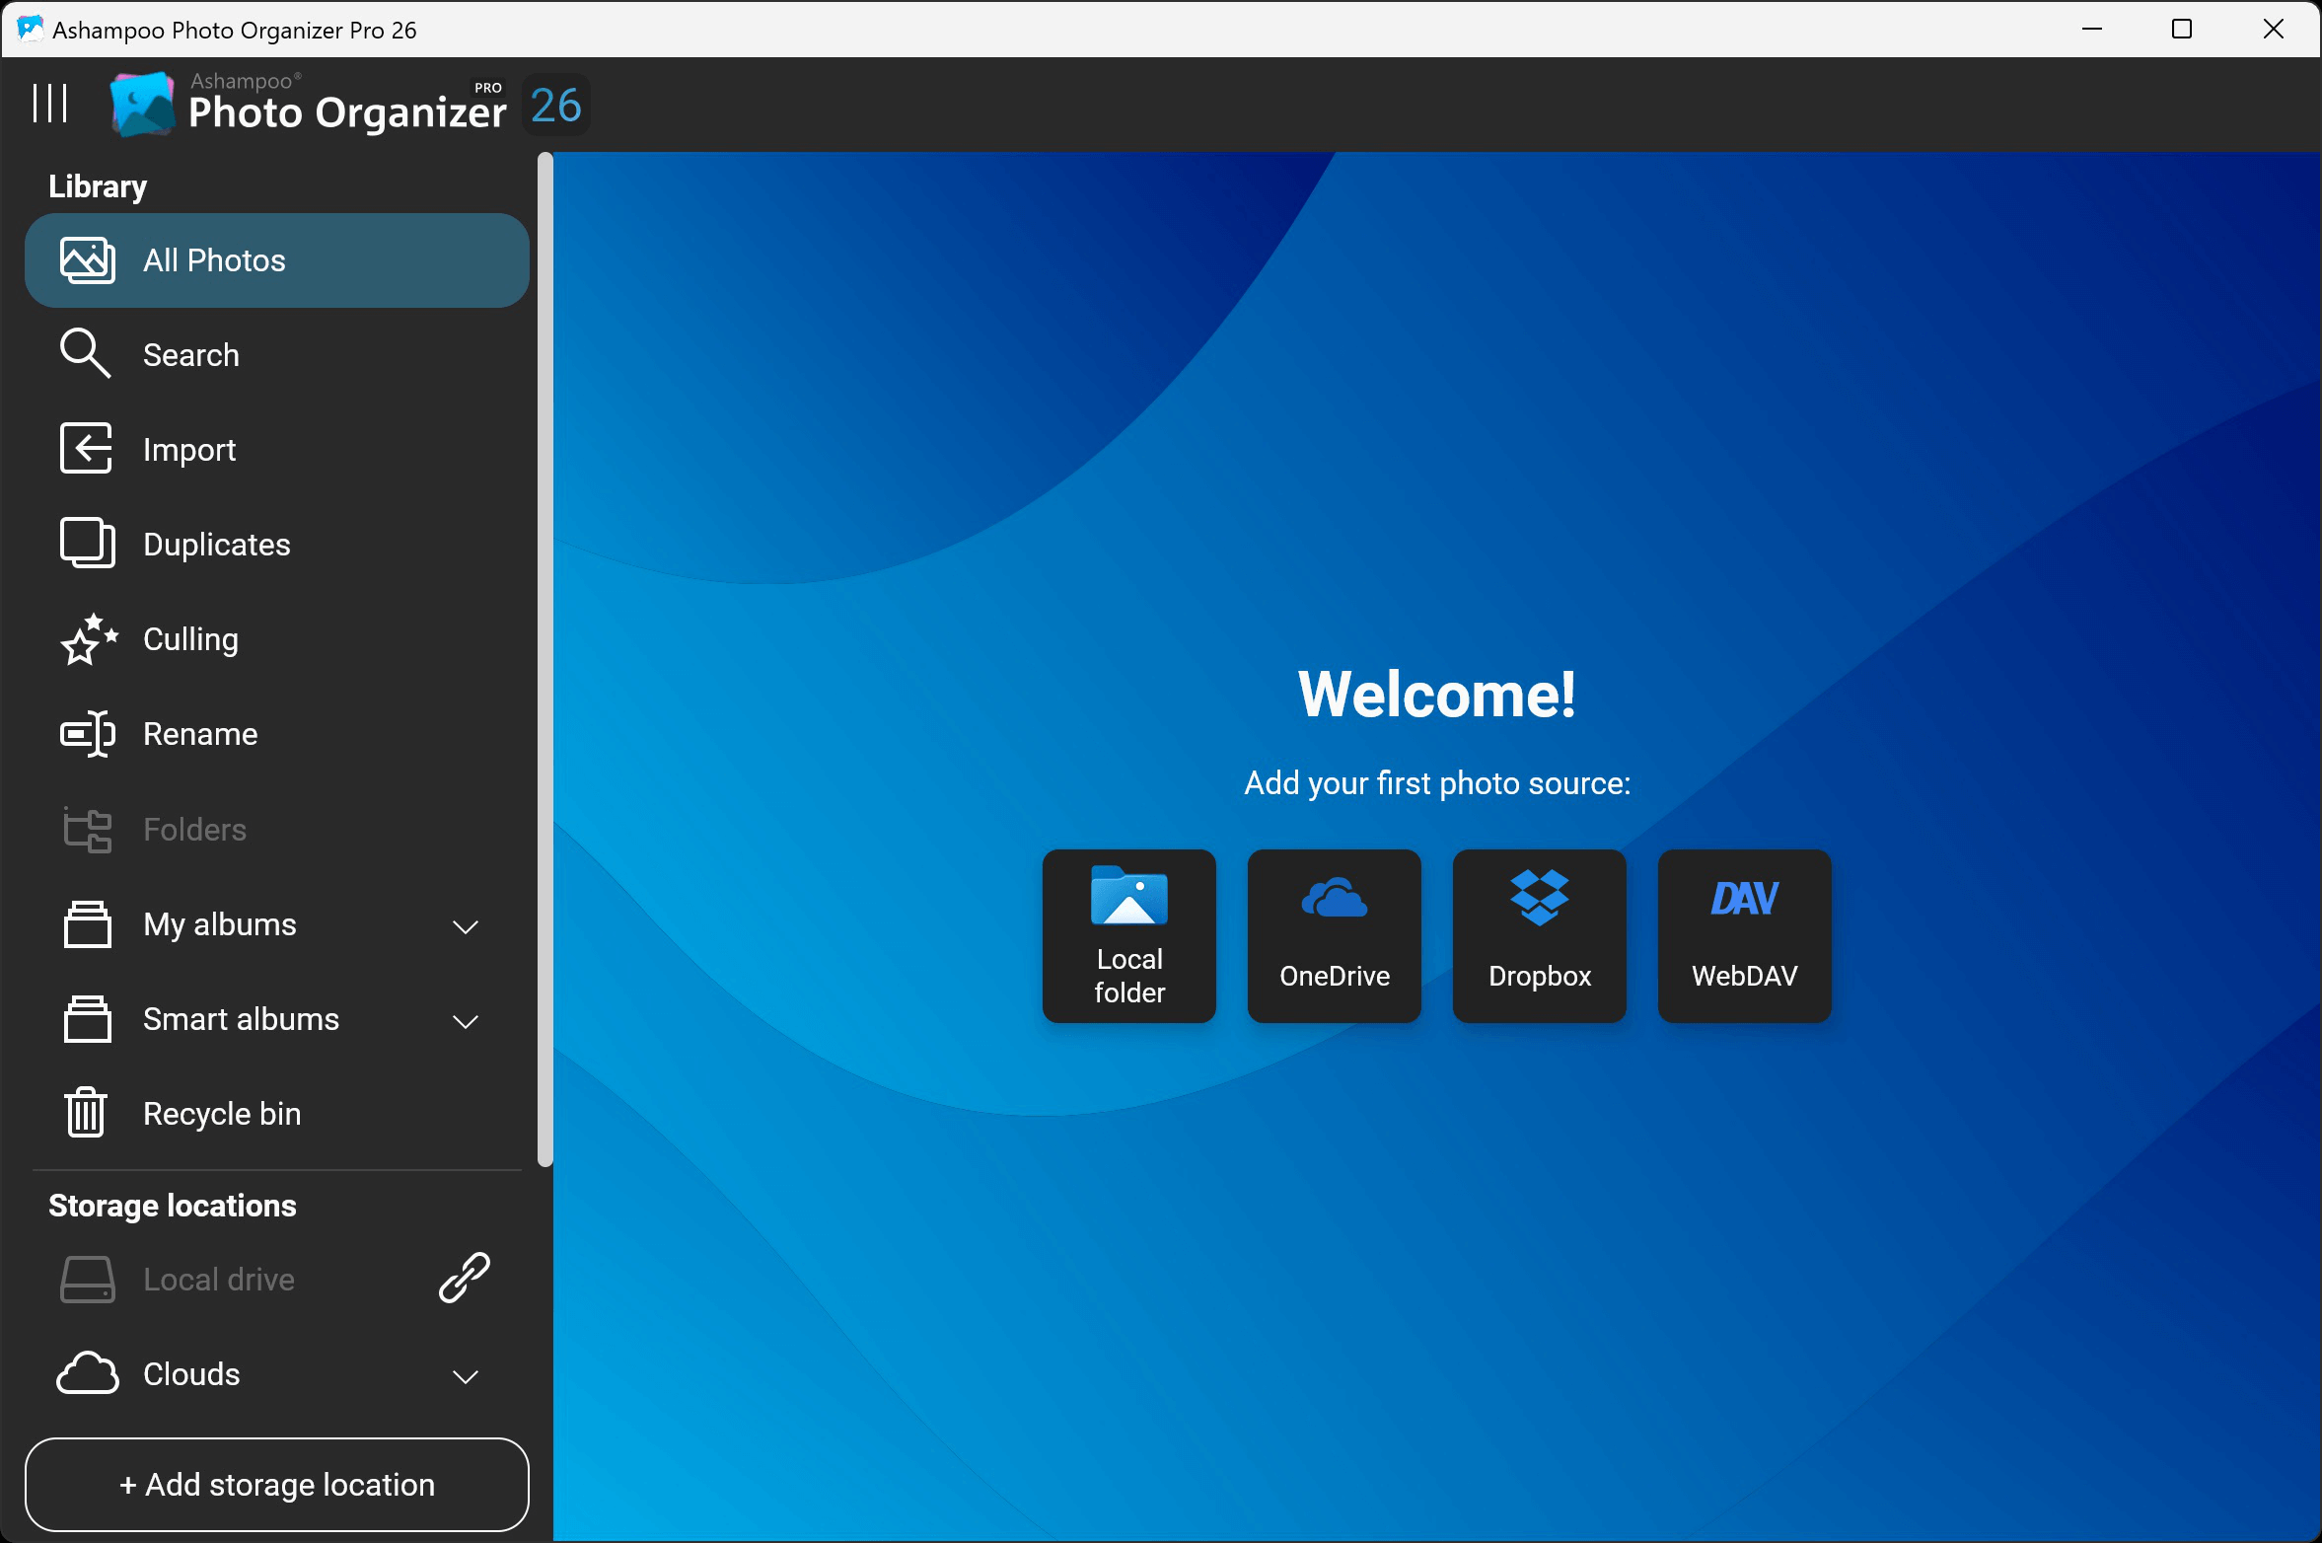Add a Local folder photo source
The width and height of the screenshot is (2322, 1543).
1129,935
